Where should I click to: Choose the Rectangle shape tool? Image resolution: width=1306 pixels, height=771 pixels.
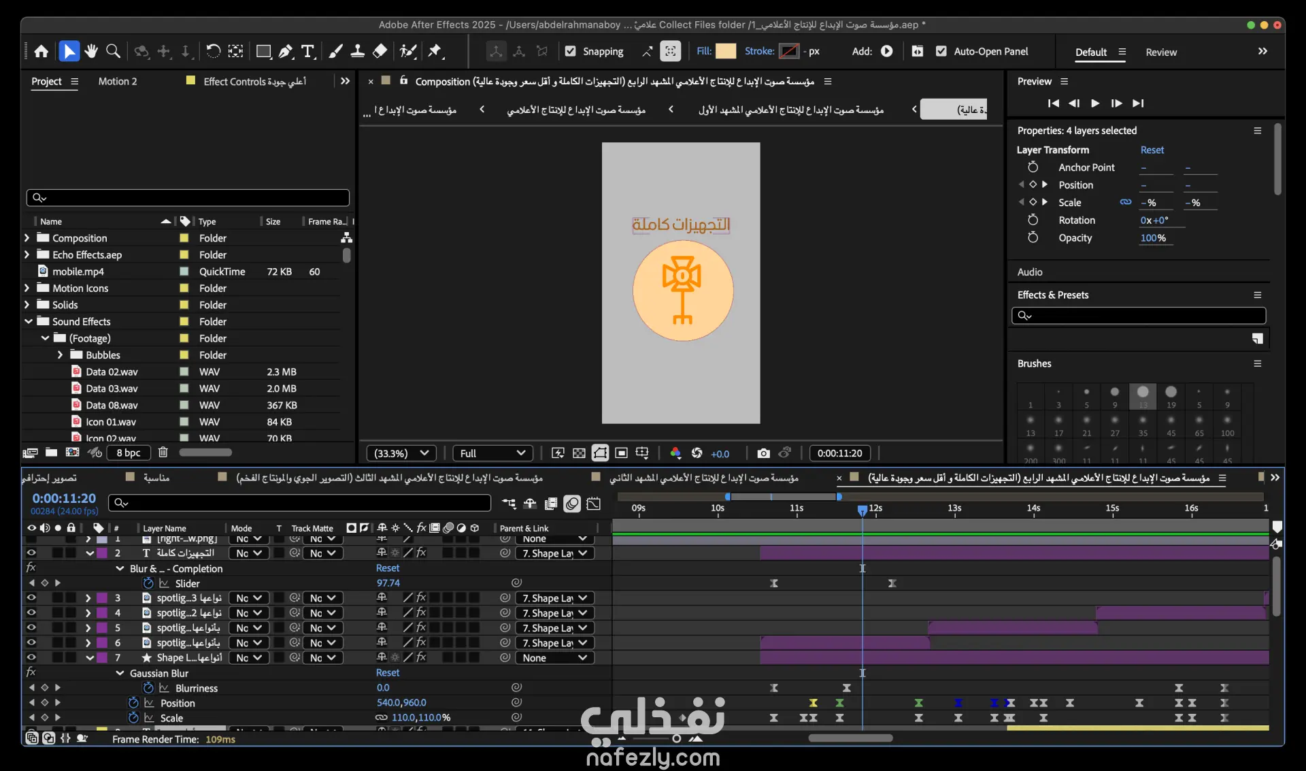pyautogui.click(x=263, y=51)
